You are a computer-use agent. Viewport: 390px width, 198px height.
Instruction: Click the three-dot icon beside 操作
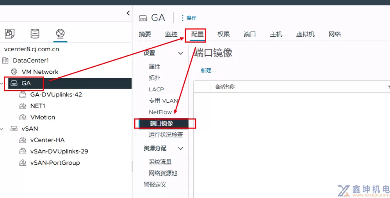pyautogui.click(x=183, y=18)
